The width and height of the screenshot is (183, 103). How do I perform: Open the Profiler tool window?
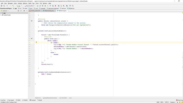click(25, 100)
